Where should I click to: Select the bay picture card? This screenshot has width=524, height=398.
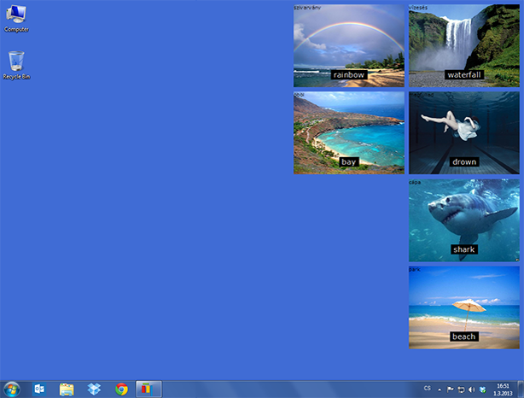(x=349, y=132)
